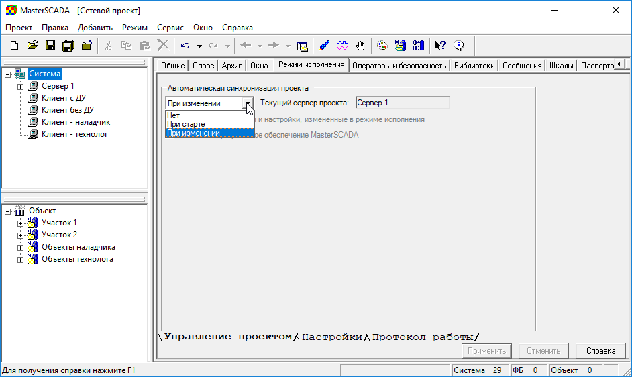Open the Окно menu
Viewport: 632px width, 377px height.
203,28
